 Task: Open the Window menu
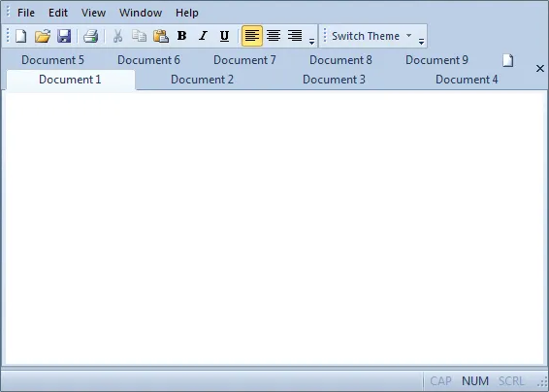click(141, 13)
